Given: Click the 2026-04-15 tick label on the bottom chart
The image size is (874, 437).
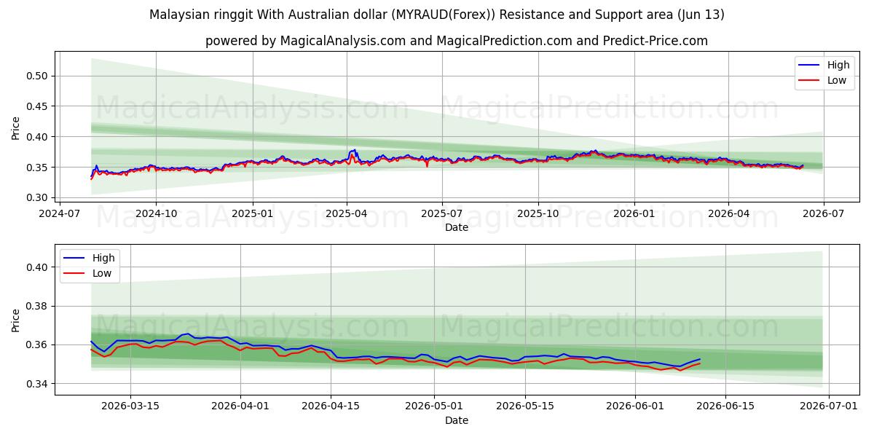Looking at the screenshot, I should [x=331, y=407].
